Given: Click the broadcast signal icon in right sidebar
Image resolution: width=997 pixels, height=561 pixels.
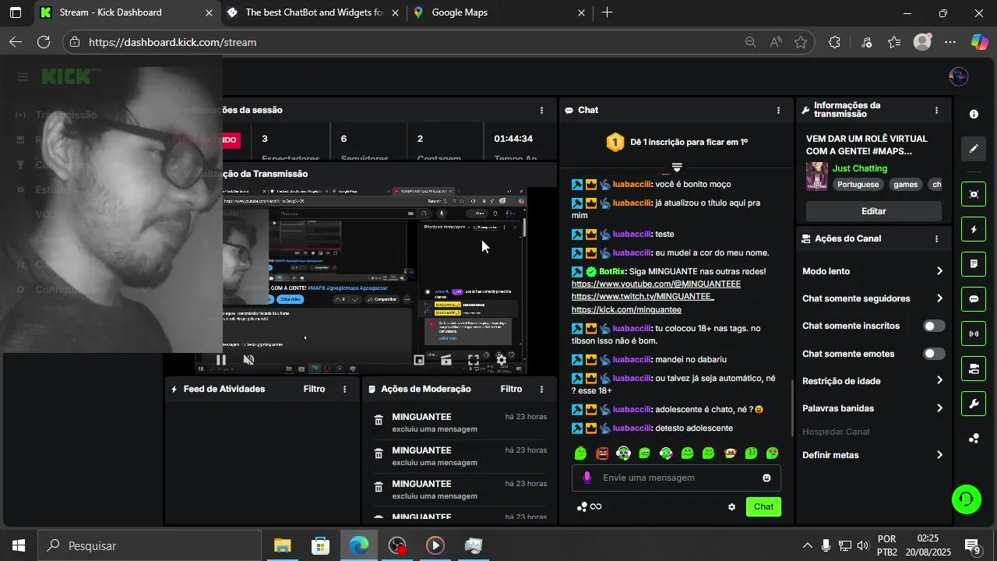Looking at the screenshot, I should point(974,334).
